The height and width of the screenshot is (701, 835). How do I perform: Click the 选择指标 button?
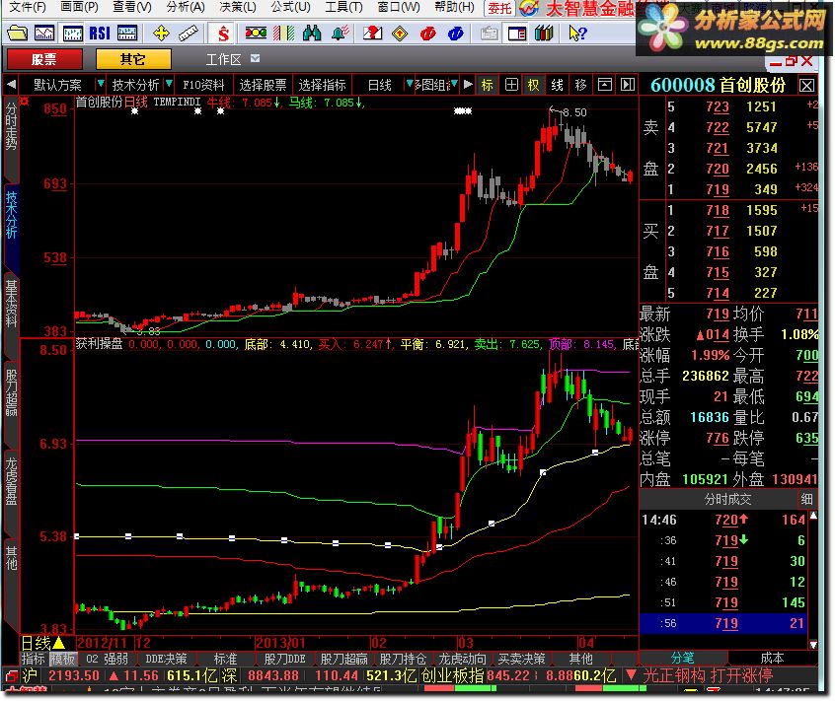tap(322, 85)
